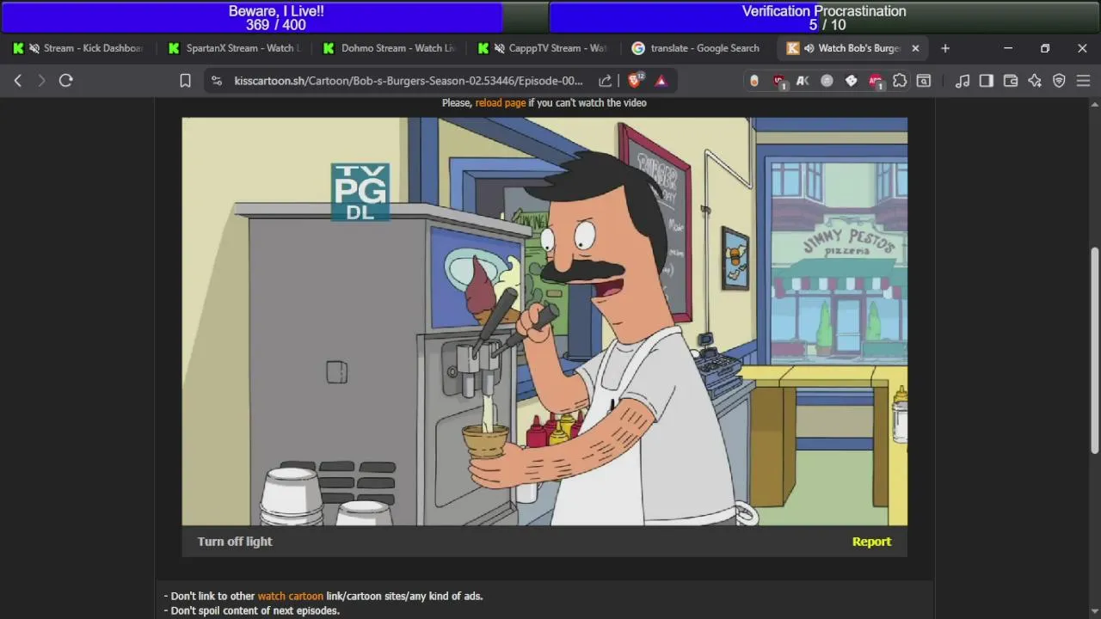Open Leo AI sparkle icon

click(x=1035, y=81)
